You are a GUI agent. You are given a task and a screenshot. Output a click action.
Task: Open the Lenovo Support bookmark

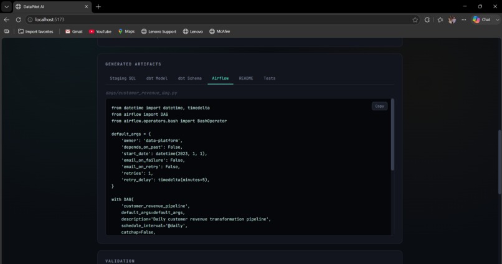pos(158,31)
